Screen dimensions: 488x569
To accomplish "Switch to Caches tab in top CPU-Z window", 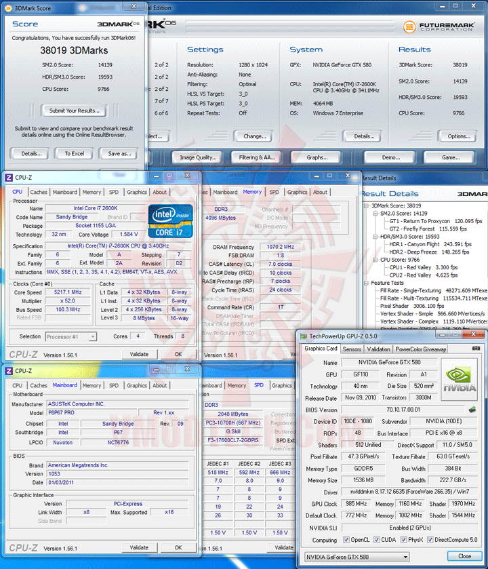I will coord(39,192).
